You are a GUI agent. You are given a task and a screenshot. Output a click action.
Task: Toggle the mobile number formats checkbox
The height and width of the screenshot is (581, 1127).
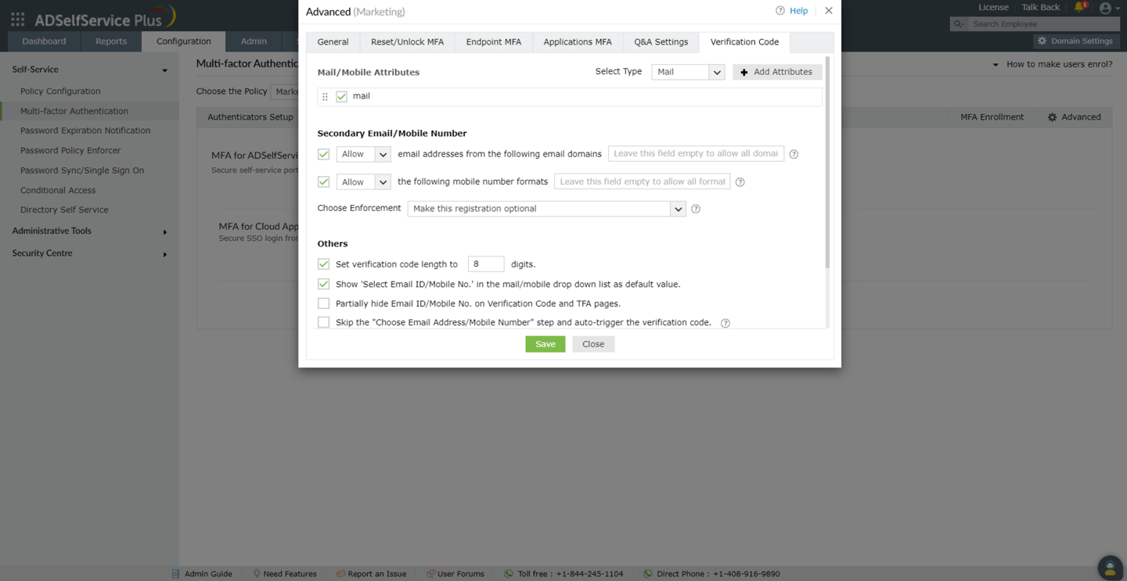323,181
